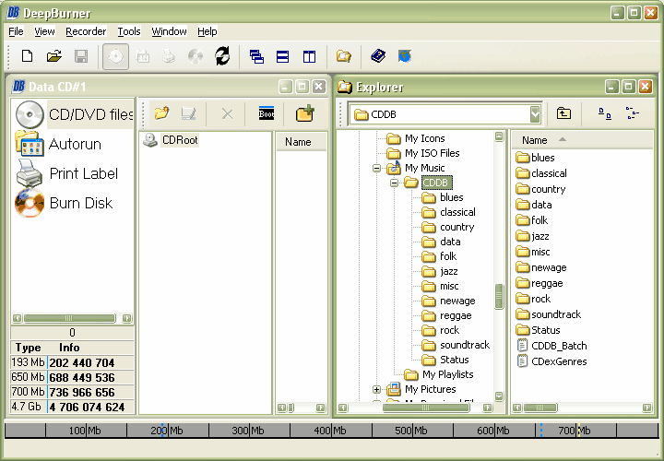Viewport: 664px width, 461px height.
Task: Select the reggae folder in tree
Action: tap(456, 316)
